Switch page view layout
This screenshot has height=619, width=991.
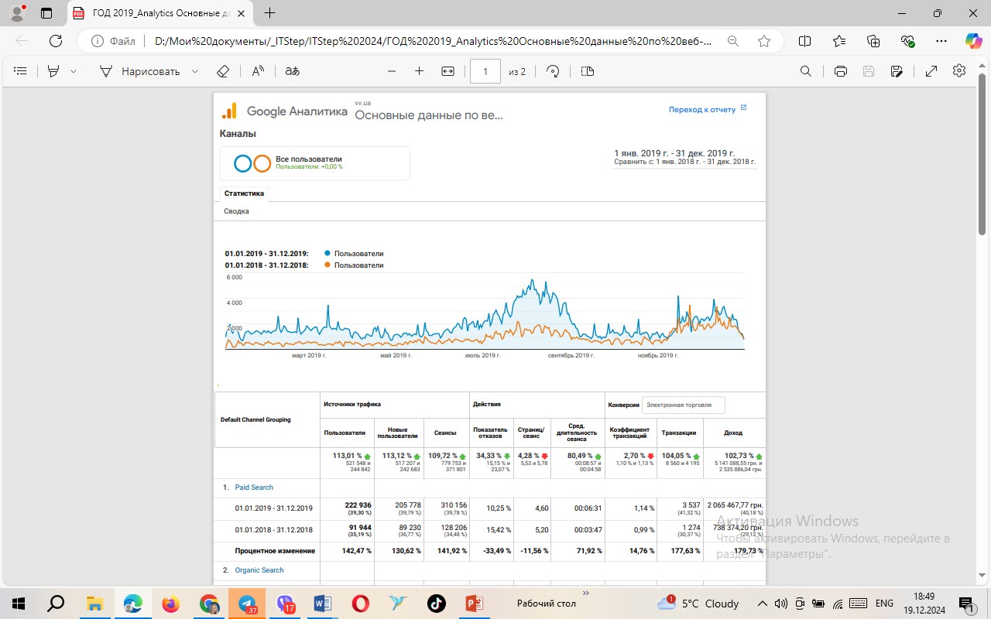[587, 71]
